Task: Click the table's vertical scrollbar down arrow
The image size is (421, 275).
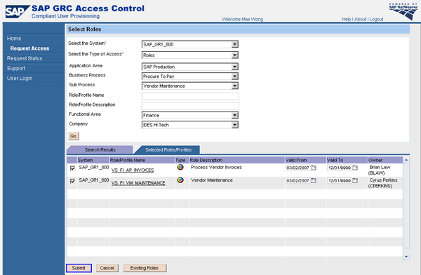Action: coord(406,257)
